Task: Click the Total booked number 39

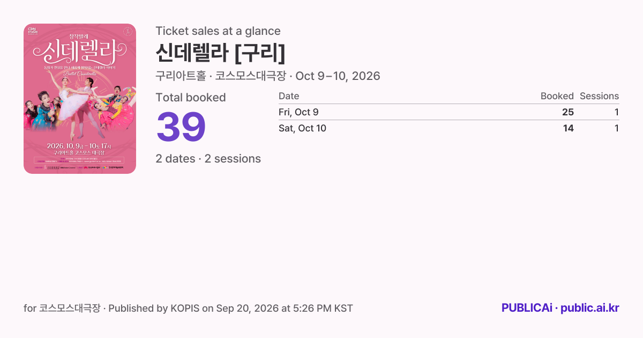Action: (181, 127)
